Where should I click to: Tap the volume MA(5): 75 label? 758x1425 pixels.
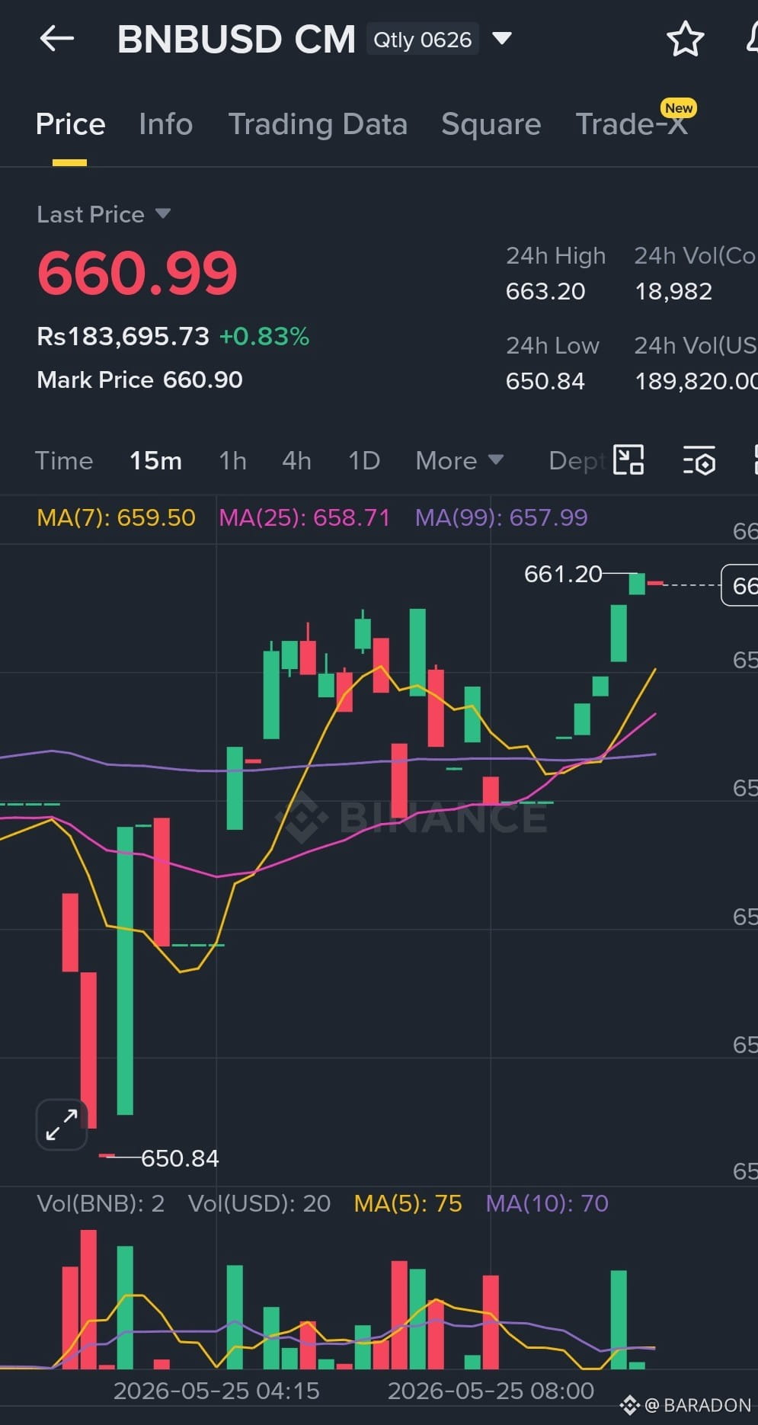tap(408, 1203)
